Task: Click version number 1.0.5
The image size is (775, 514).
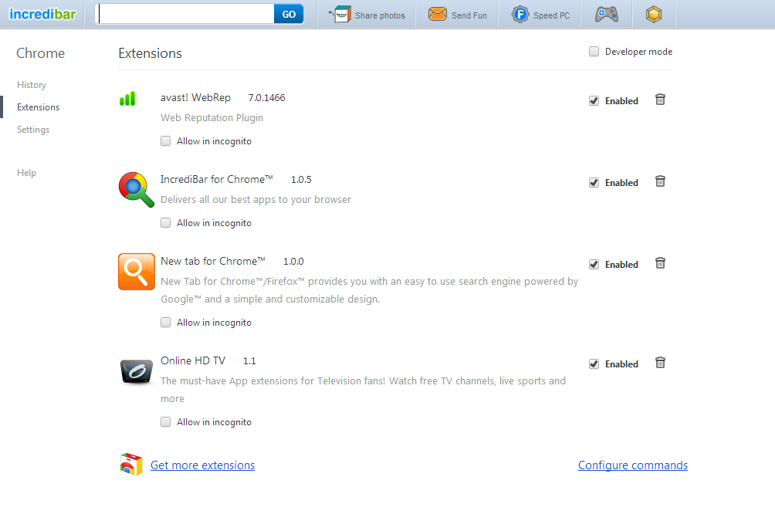Action: [x=301, y=179]
